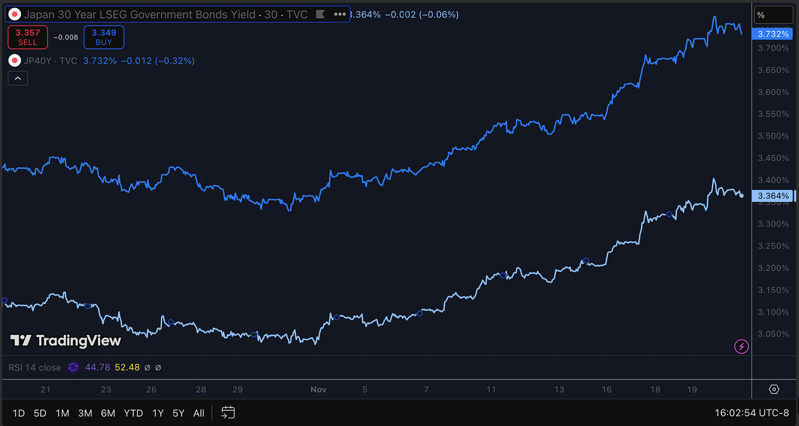Click the Nov label on time axis
The width and height of the screenshot is (799, 426).
pyautogui.click(x=318, y=389)
